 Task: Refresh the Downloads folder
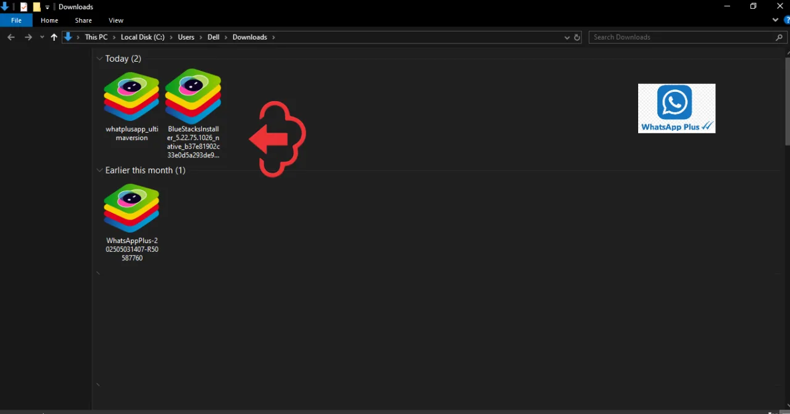[x=577, y=37]
